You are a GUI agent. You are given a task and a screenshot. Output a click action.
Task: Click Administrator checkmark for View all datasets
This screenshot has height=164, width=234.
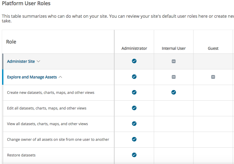tap(134, 124)
